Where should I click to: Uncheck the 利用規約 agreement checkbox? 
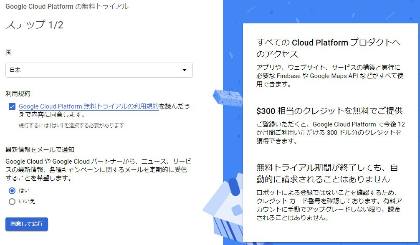pyautogui.click(x=12, y=106)
